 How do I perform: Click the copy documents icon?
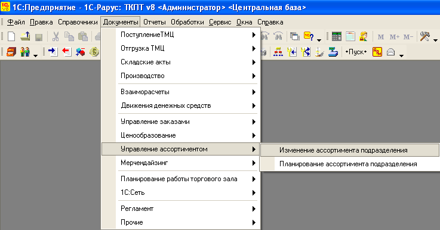[69, 36]
